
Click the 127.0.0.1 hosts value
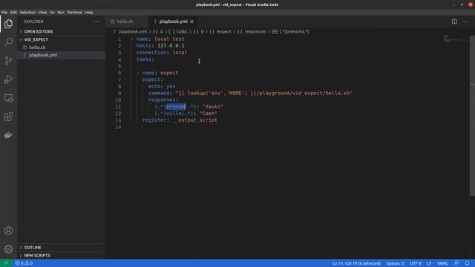point(171,46)
